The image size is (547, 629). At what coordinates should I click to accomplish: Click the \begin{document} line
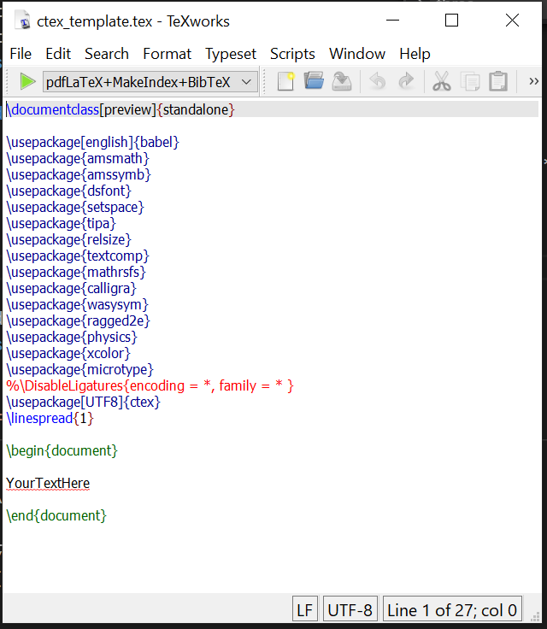pos(62,451)
